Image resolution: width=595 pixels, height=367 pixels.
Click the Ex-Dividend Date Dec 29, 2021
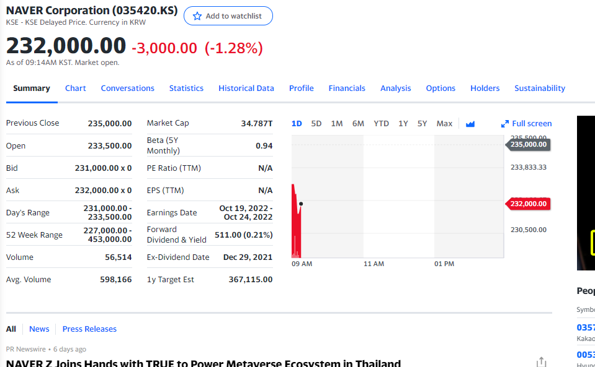pyautogui.click(x=248, y=257)
